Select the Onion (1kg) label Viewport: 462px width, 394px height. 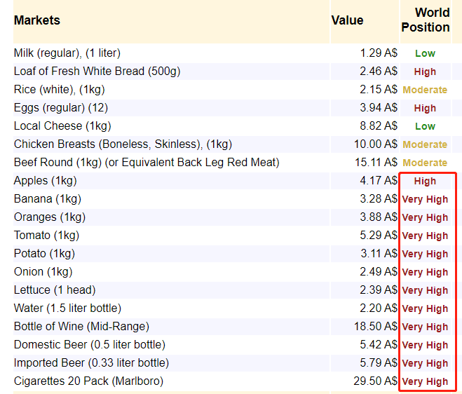(x=43, y=272)
